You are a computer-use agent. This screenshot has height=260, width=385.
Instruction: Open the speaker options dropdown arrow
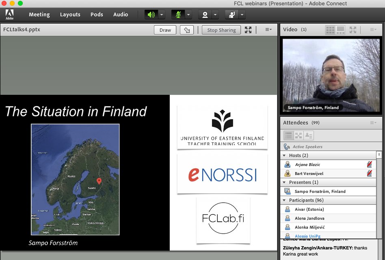coord(162,15)
